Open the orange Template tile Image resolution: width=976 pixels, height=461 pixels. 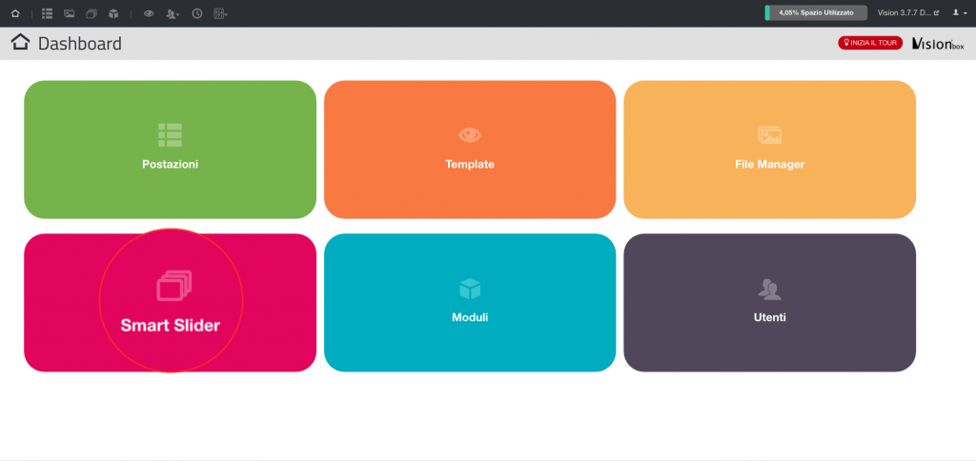470,150
